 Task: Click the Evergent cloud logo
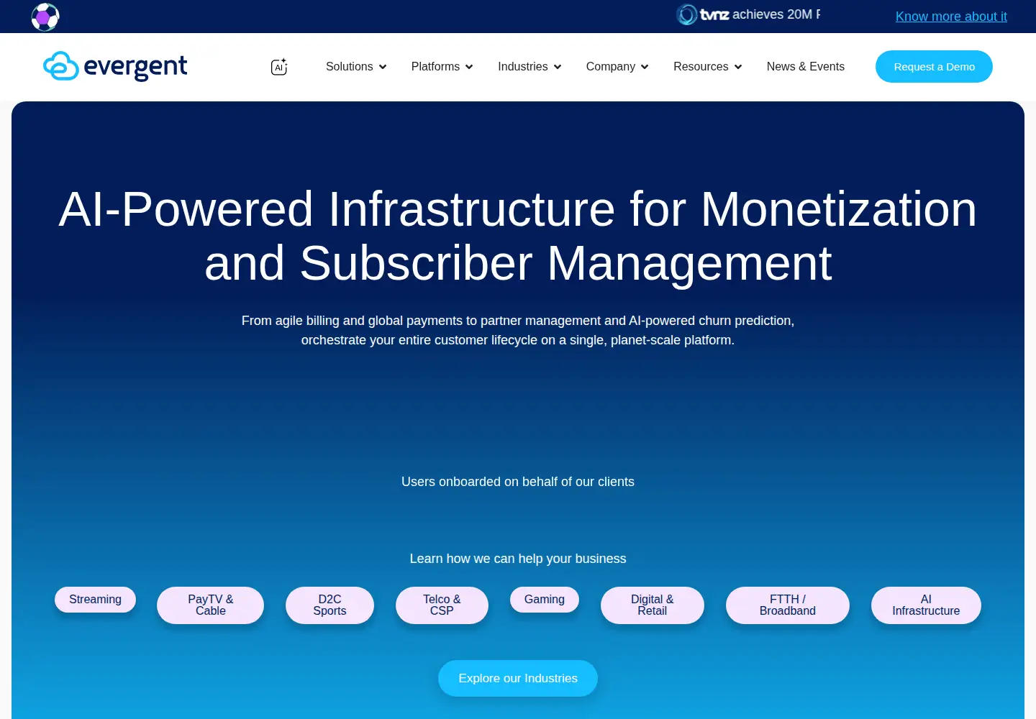[x=115, y=66]
